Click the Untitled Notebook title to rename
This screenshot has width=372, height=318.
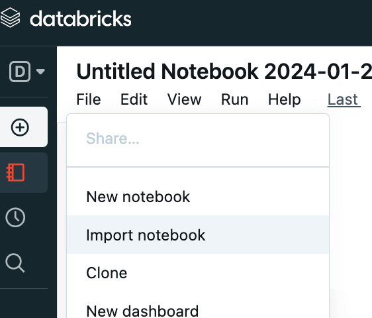[224, 72]
